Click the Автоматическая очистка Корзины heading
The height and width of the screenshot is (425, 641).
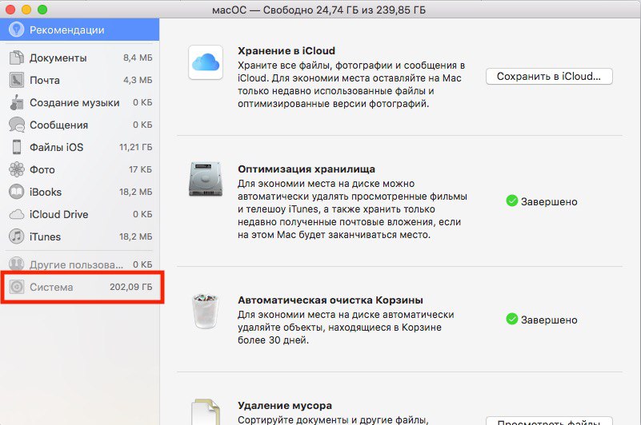(x=331, y=300)
